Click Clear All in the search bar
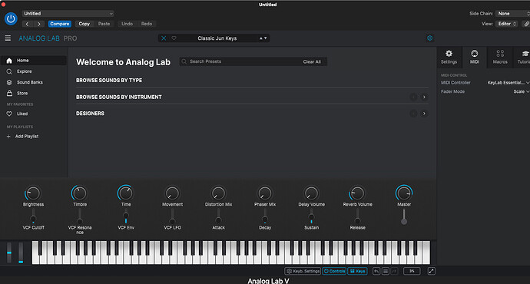This screenshot has width=530, height=284. coord(312,62)
